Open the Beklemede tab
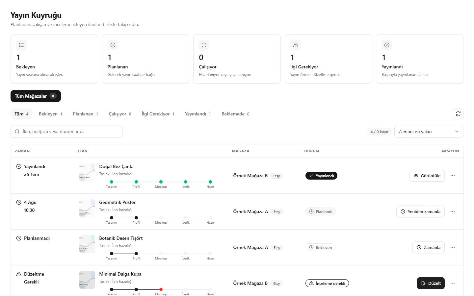Viewport: 474px width, 296px height. pos(236,114)
